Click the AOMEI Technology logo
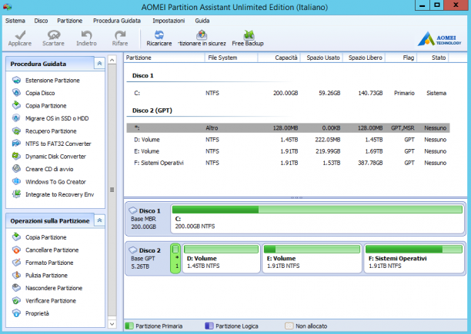 (439, 39)
